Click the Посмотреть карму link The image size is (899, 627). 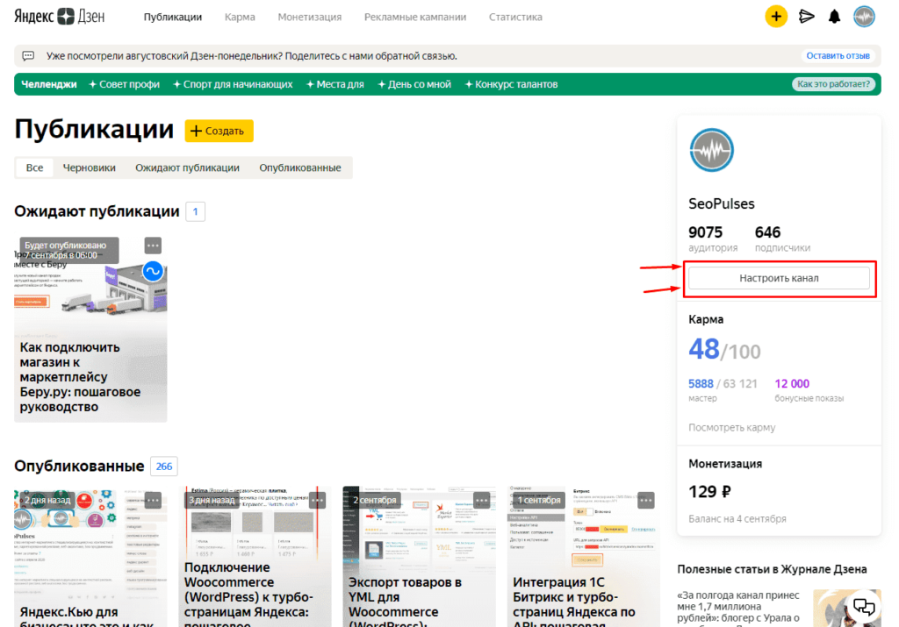731,428
